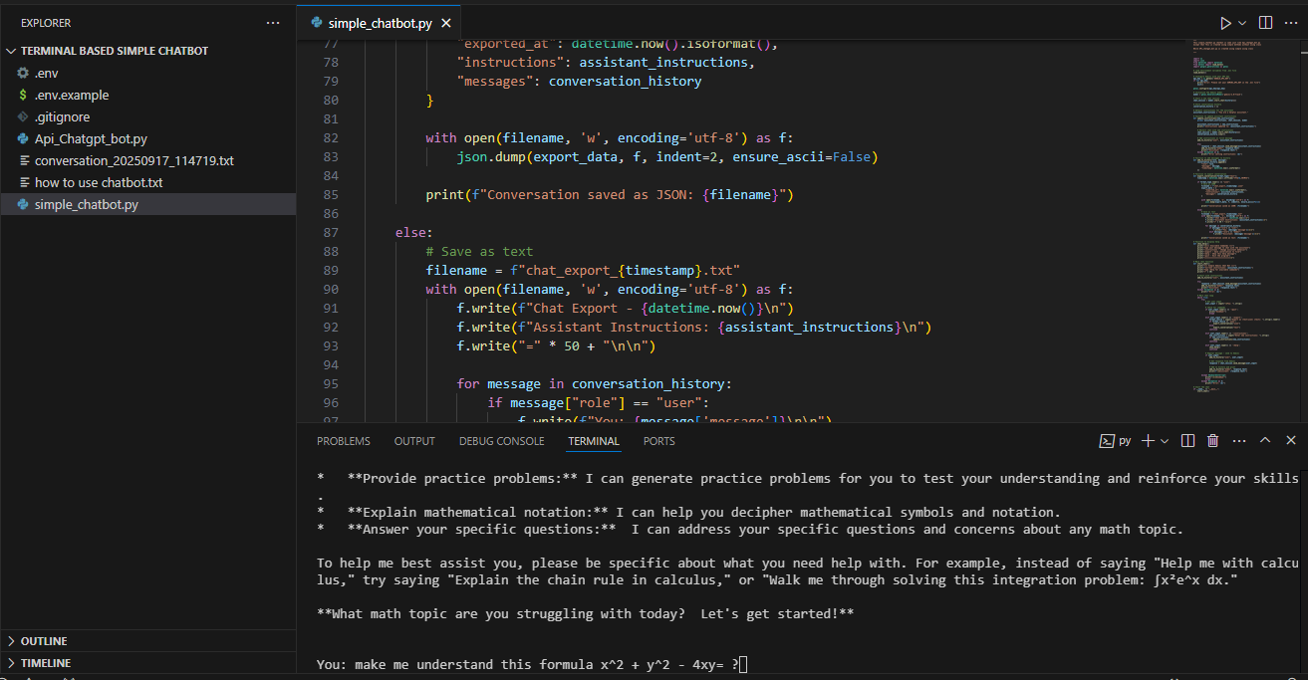Click the text icon beside conversation_20250917_114719.txt

(x=24, y=161)
